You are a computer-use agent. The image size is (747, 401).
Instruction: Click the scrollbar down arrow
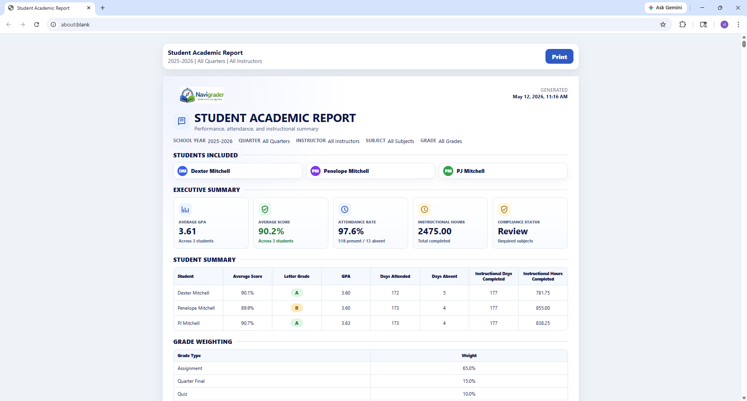point(744,398)
